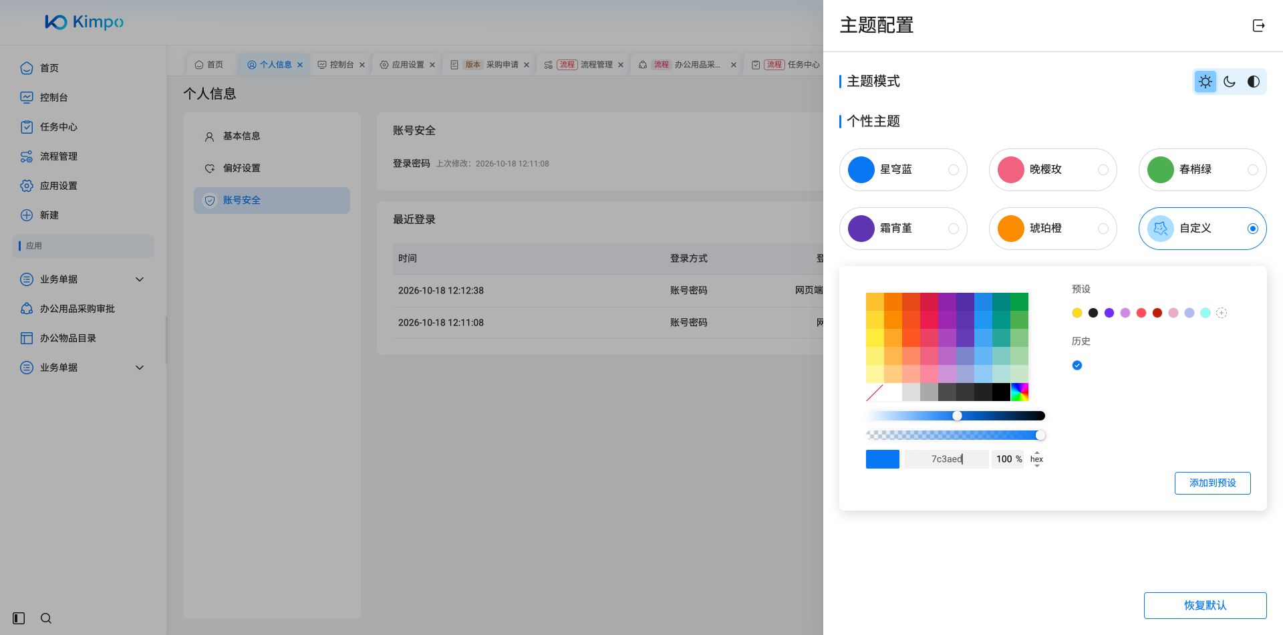The height and width of the screenshot is (635, 1283).
Task: Click the 2026-10-18 12:12:38 login record
Action: (x=608, y=291)
